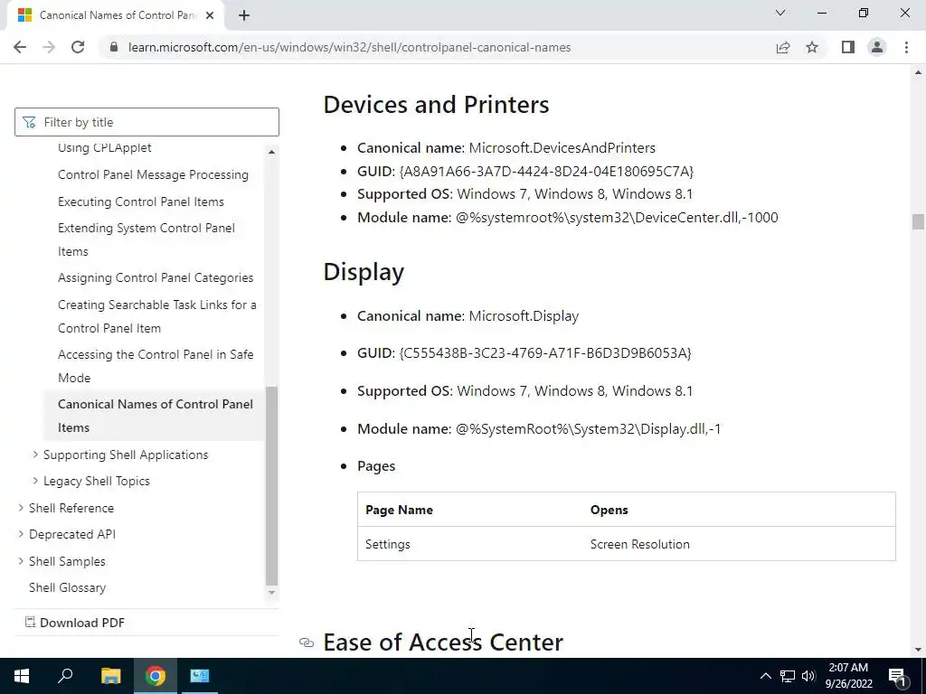Open the tab search dropdown
926x694 pixels.
point(780,13)
